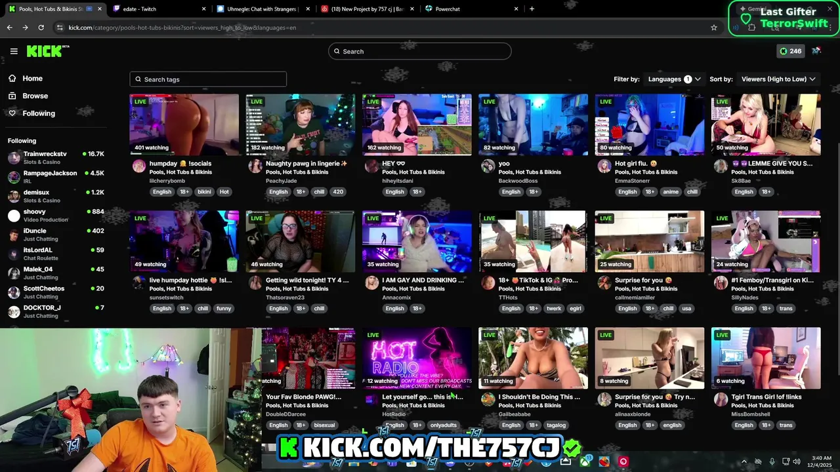Click the Search tags field
Image resolution: width=840 pixels, height=472 pixels.
208,79
